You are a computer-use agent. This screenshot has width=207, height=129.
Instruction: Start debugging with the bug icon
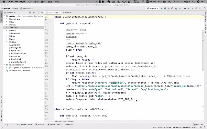coord(165,8)
